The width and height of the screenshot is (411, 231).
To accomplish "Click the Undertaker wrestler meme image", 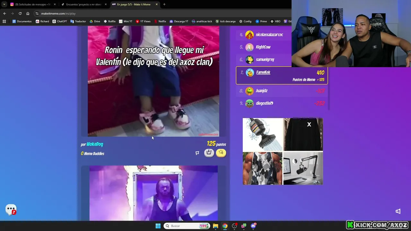I will coord(153,193).
